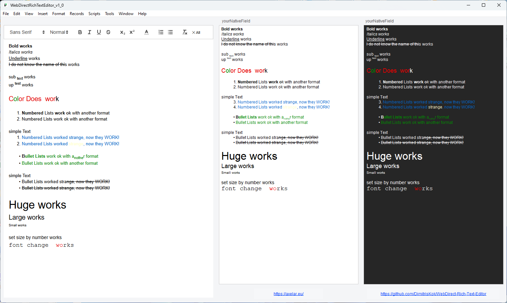Toggle underline formatting button
The image size is (507, 303).
point(99,32)
